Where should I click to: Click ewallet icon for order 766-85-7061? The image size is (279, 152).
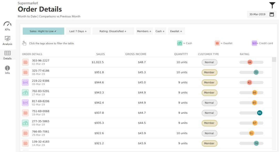click(x=25, y=133)
